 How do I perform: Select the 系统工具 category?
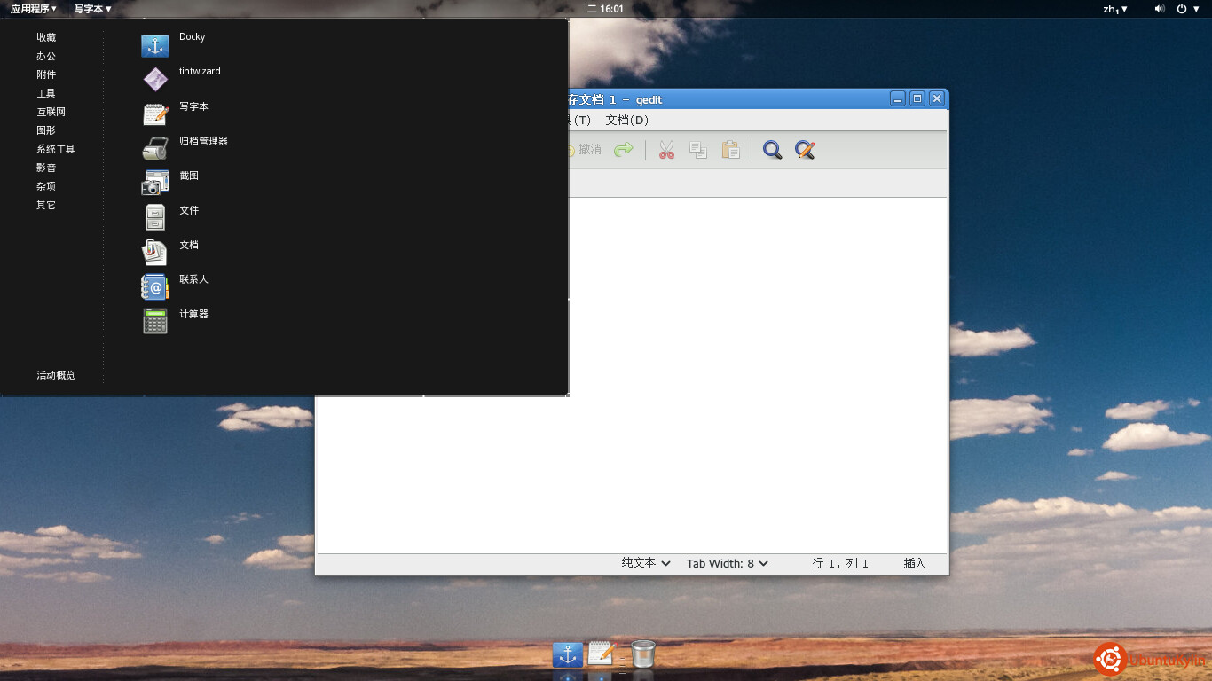point(55,149)
